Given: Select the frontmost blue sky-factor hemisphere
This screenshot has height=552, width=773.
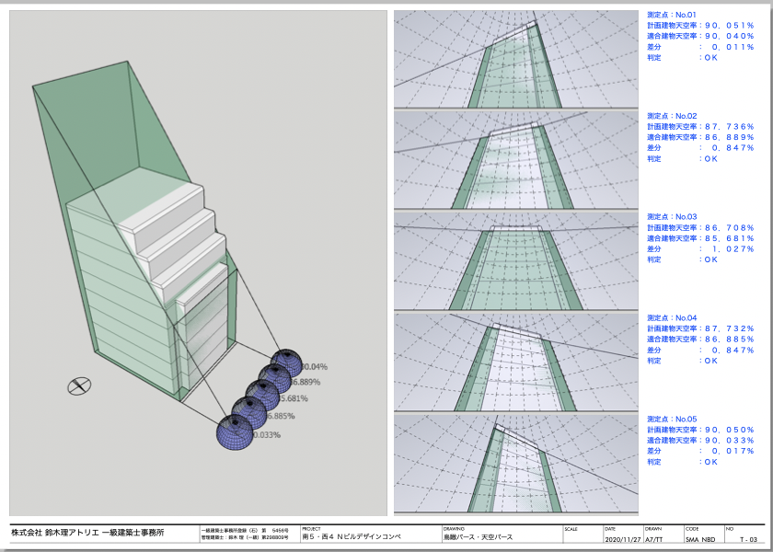Looking at the screenshot, I should 237,431.
